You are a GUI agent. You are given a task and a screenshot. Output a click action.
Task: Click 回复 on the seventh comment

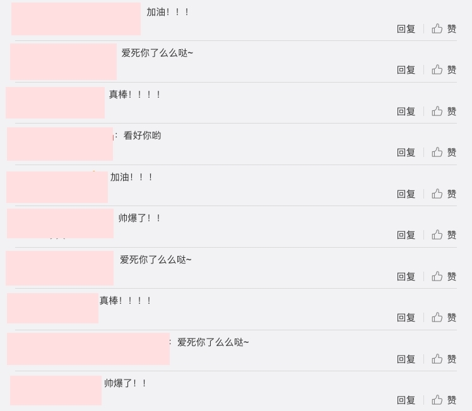[x=406, y=277]
